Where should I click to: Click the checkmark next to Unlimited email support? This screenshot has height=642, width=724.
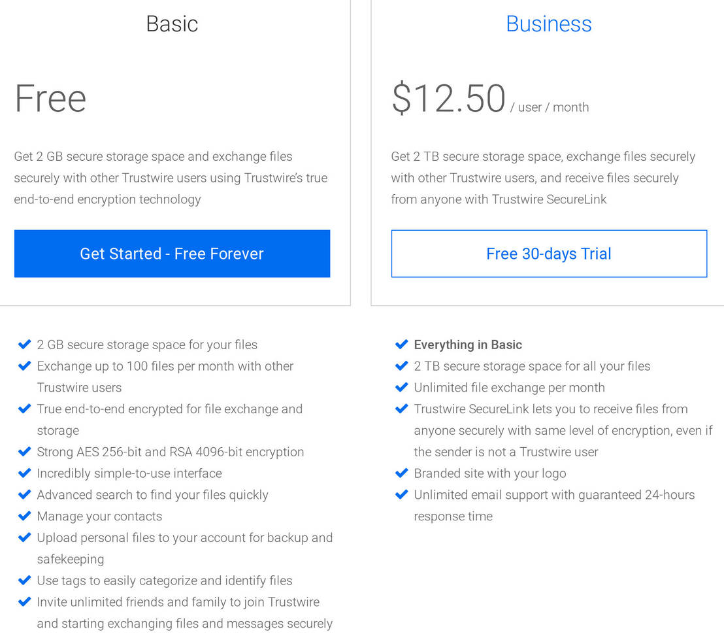point(401,494)
